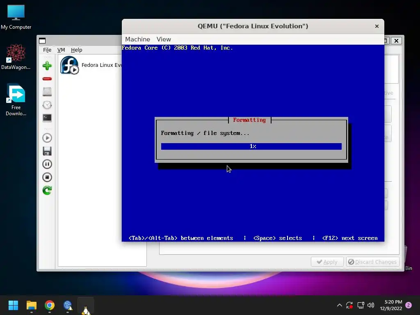The height and width of the screenshot is (315, 420).
Task: Click '<F12> next screen' hint text
Action: (350, 238)
